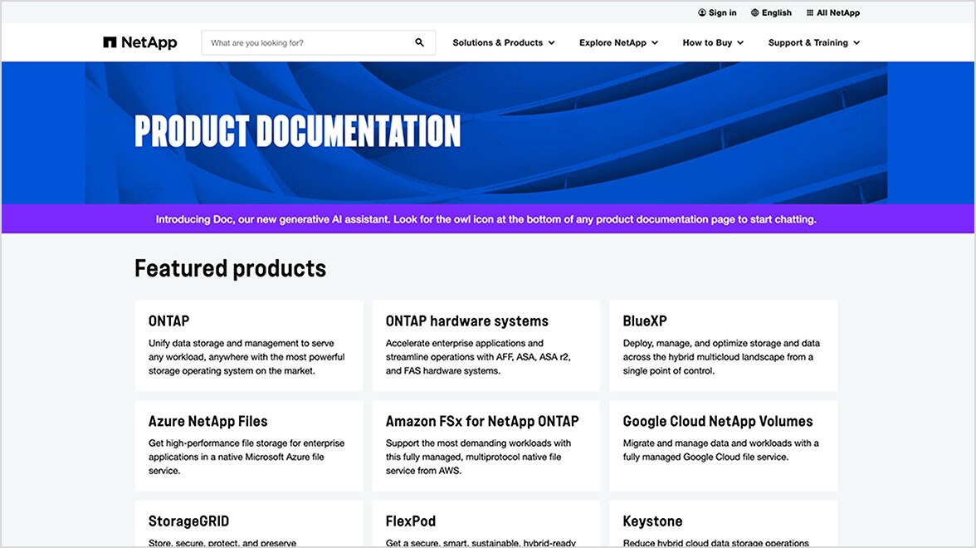The width and height of the screenshot is (976, 548).
Task: Open Google Cloud NetApp Volumes card
Action: (723, 445)
